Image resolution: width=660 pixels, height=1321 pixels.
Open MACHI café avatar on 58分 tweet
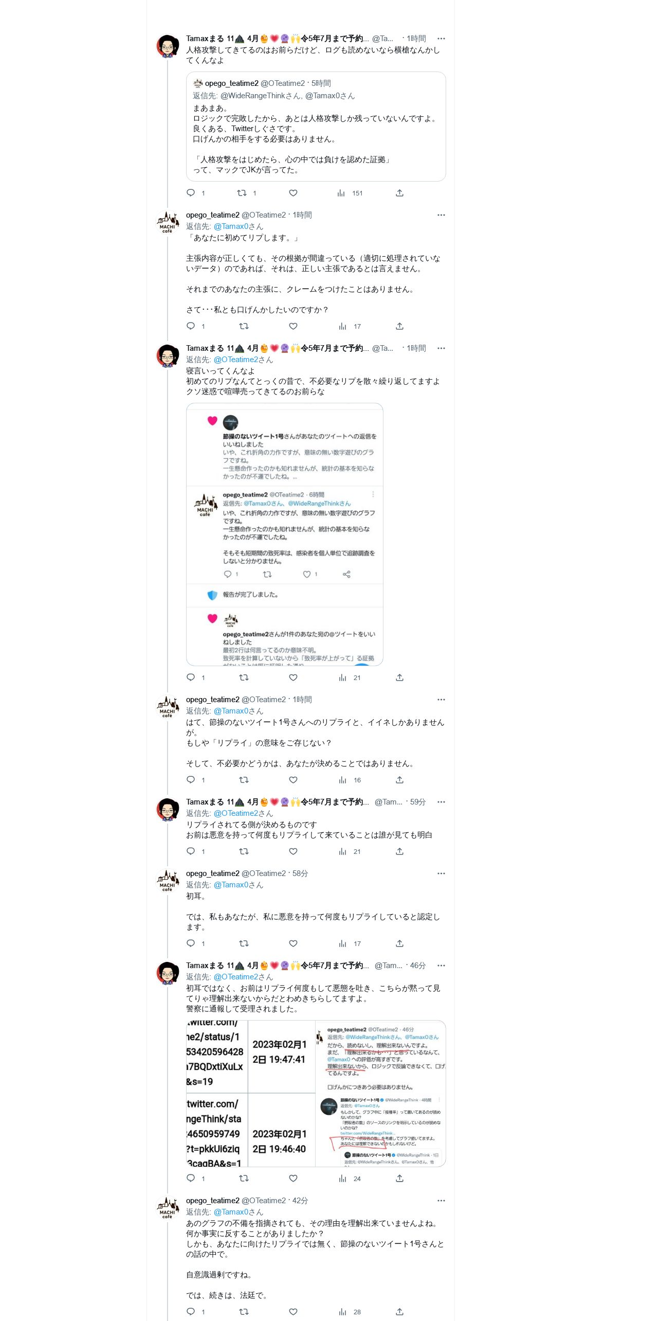[168, 881]
